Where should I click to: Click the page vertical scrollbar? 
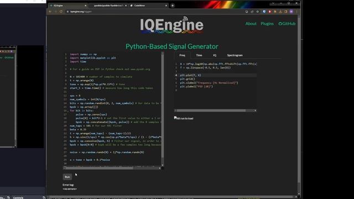click(299, 105)
